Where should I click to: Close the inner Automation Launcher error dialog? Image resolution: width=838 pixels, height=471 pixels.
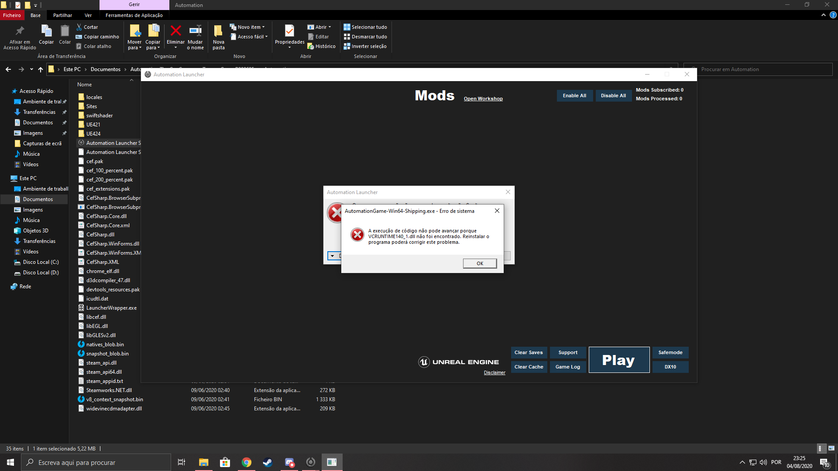[508, 192]
